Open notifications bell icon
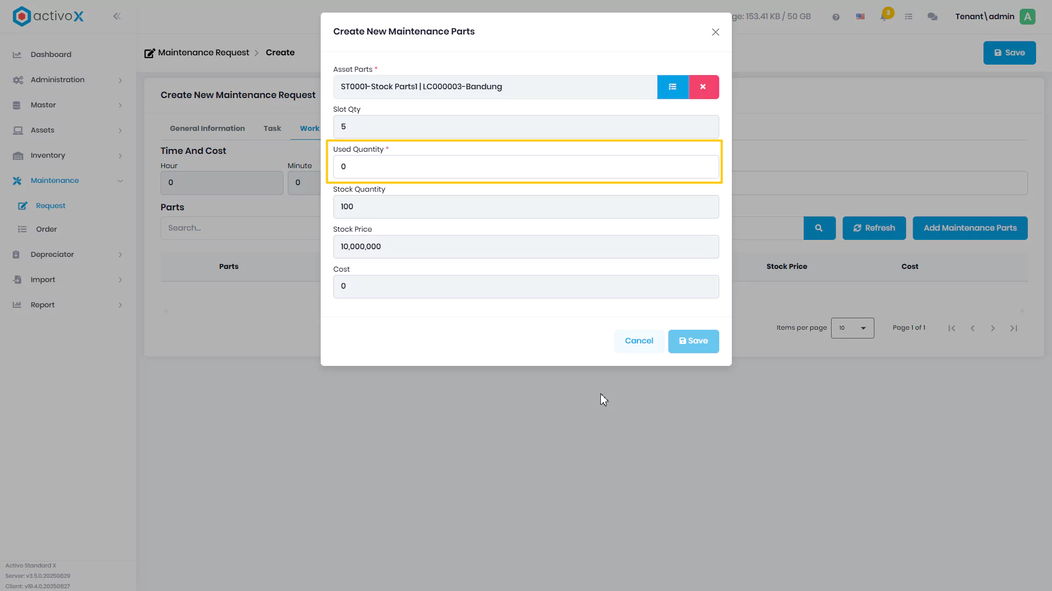Image resolution: width=1052 pixels, height=591 pixels. 884,16
